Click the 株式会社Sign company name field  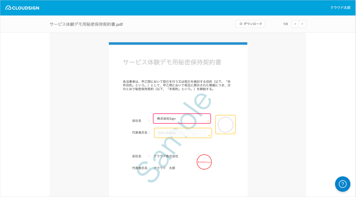coord(182,119)
